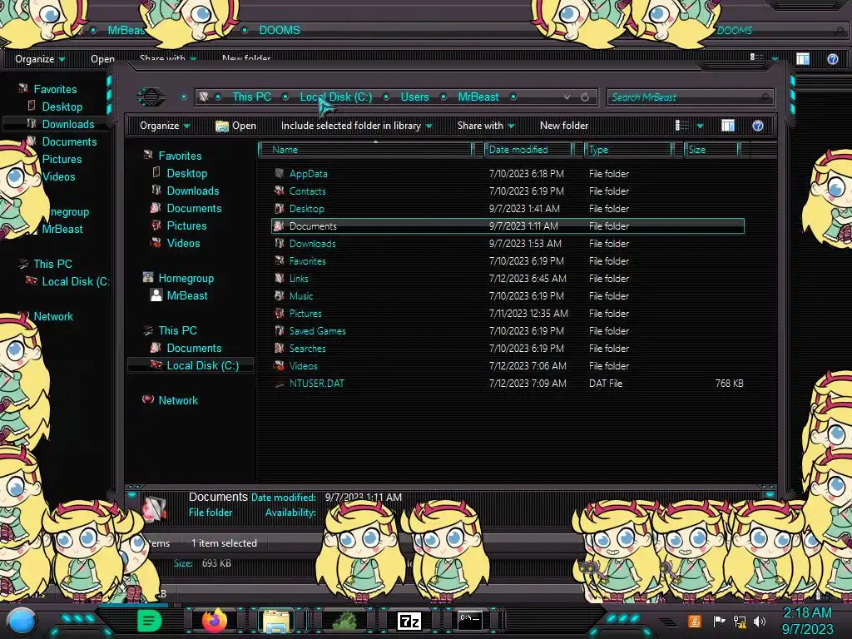Click the network tray icon
852x639 pixels.
(740, 621)
